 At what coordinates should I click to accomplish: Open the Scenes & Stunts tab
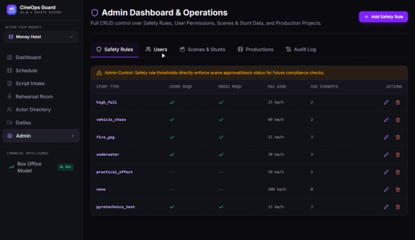click(202, 49)
